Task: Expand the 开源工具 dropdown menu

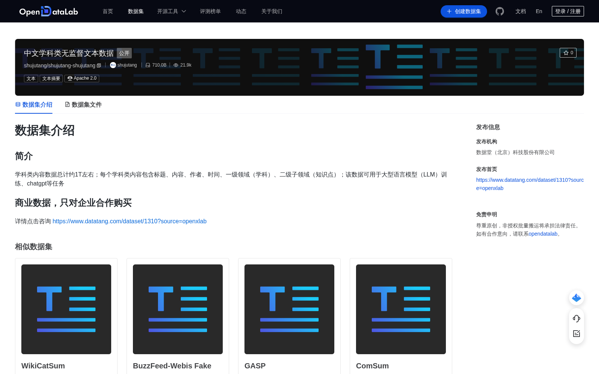Action: pyautogui.click(x=171, y=11)
